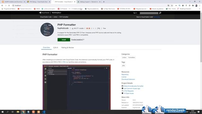This screenshot has height=114, width=202.
Task: Close the PHP Debug browser tab
Action: pos(50,2)
